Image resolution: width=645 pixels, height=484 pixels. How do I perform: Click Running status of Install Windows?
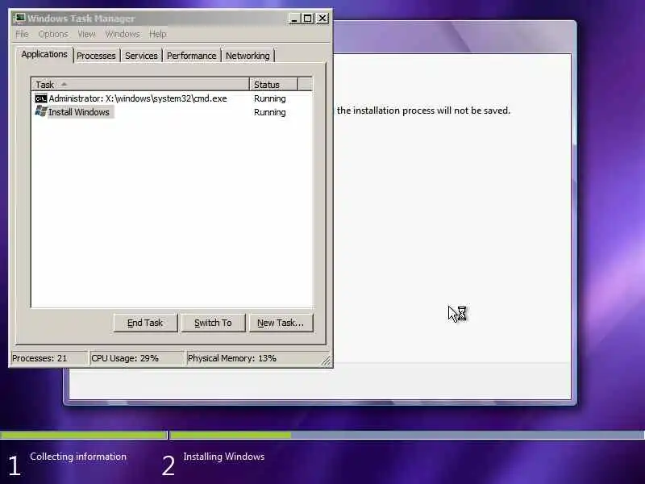pos(270,112)
